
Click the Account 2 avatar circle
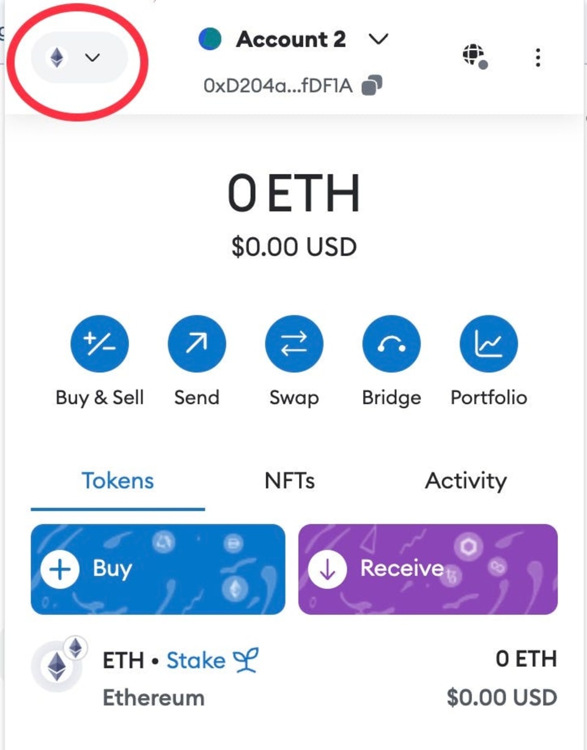point(210,40)
